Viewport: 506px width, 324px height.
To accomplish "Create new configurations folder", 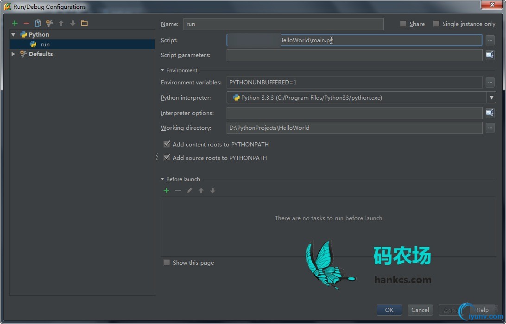I will click(x=84, y=23).
